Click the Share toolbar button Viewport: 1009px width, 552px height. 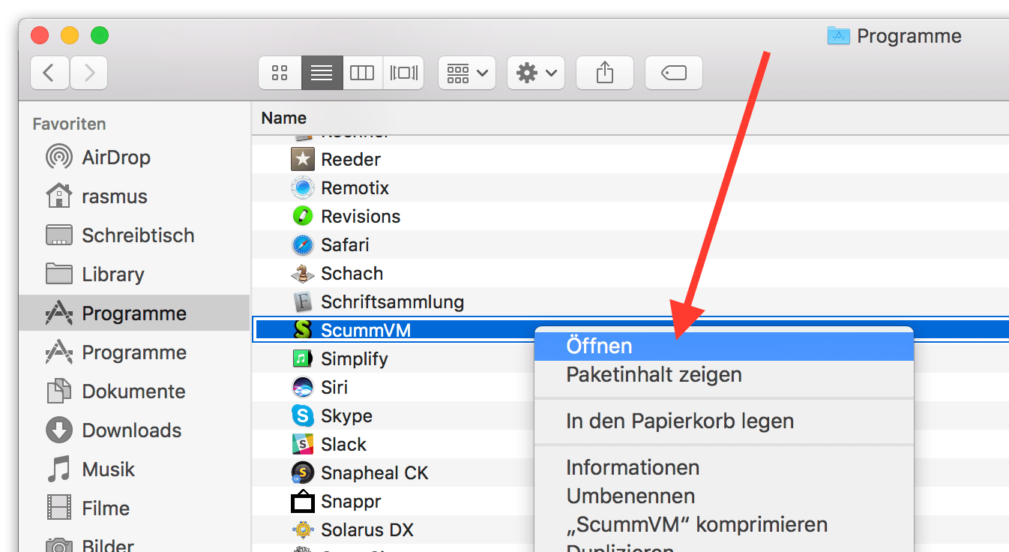[605, 73]
